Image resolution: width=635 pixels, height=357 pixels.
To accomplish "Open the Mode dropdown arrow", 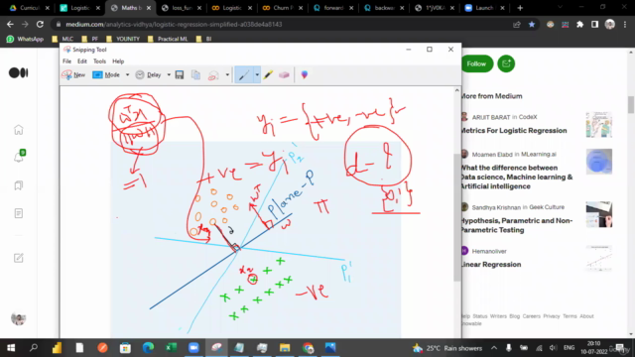I will click(x=127, y=75).
